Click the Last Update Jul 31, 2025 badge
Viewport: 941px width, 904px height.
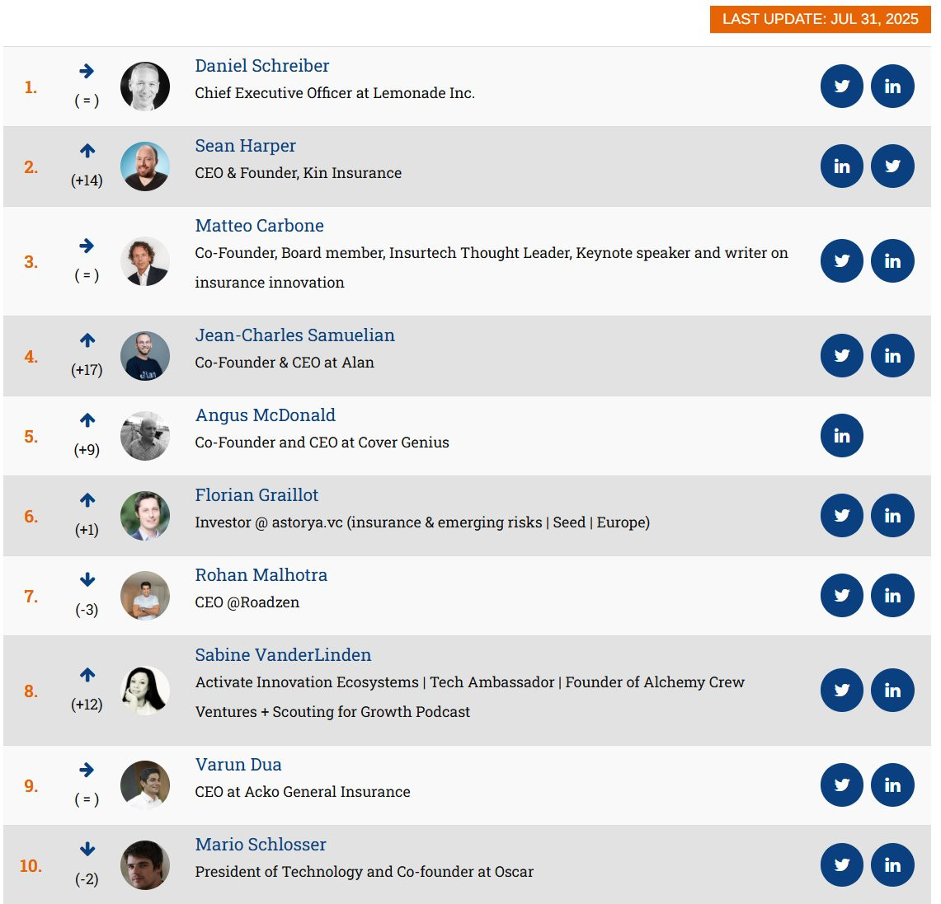coord(820,19)
